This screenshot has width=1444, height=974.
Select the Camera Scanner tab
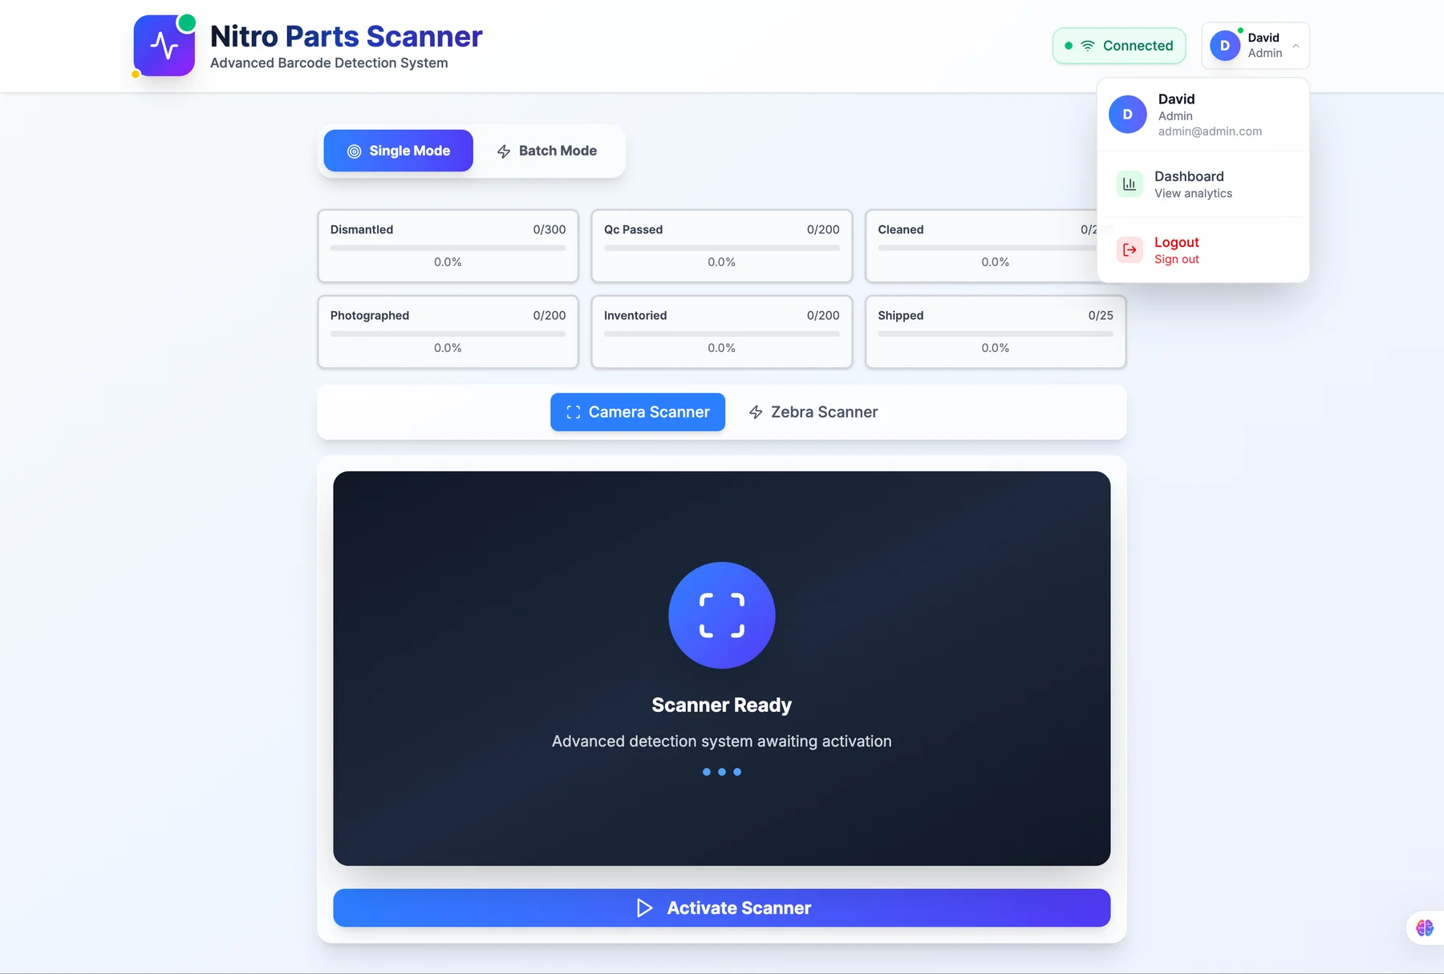[638, 412]
